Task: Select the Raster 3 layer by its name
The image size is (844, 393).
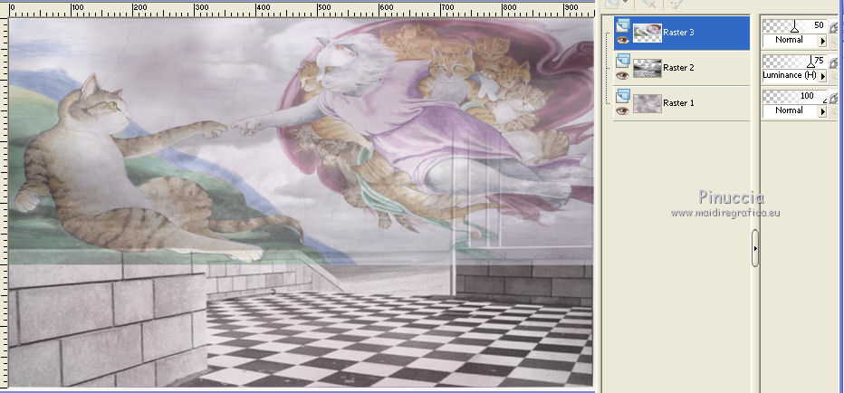Action: 678,33
